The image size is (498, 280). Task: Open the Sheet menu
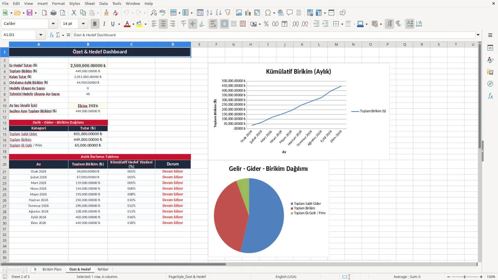pyautogui.click(x=90, y=3)
